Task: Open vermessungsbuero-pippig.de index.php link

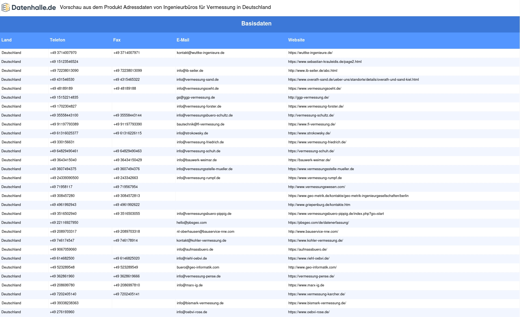Action: click(x=336, y=214)
